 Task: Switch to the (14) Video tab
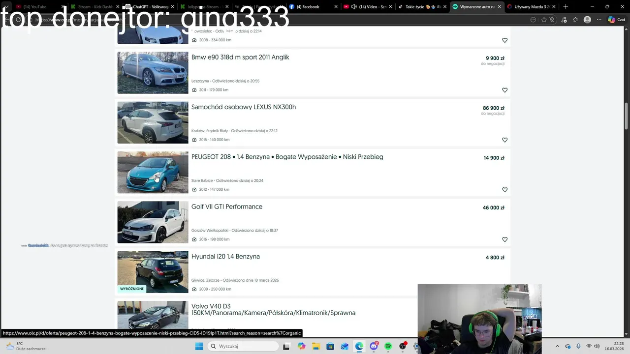tap(367, 7)
